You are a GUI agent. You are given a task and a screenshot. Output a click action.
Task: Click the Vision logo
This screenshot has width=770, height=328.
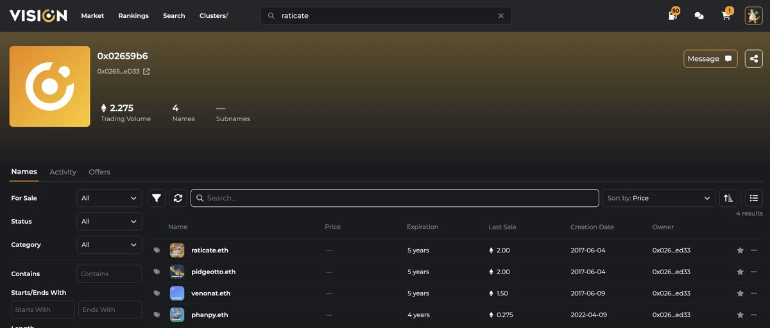[38, 15]
